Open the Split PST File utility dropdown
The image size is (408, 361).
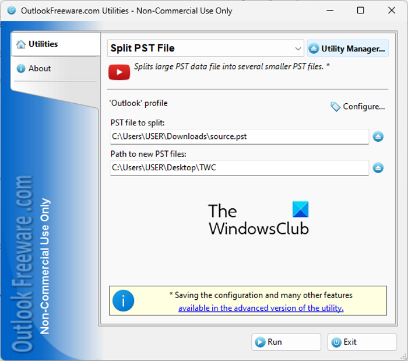(x=205, y=48)
